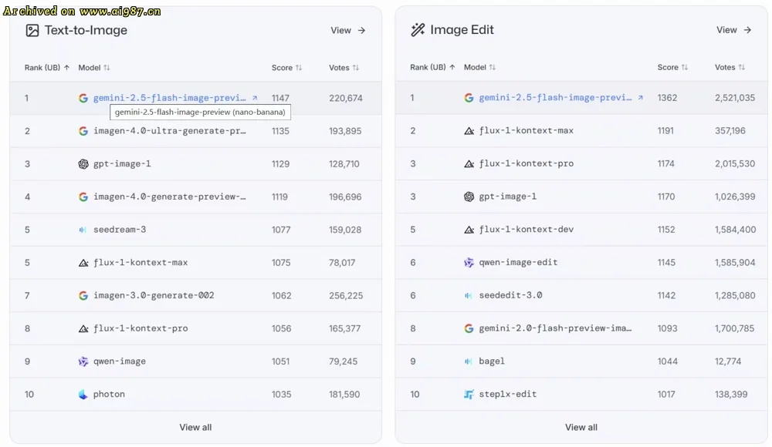The width and height of the screenshot is (772, 447).
Task: Click the ByteDance icon beside bagel
Action: click(x=469, y=361)
